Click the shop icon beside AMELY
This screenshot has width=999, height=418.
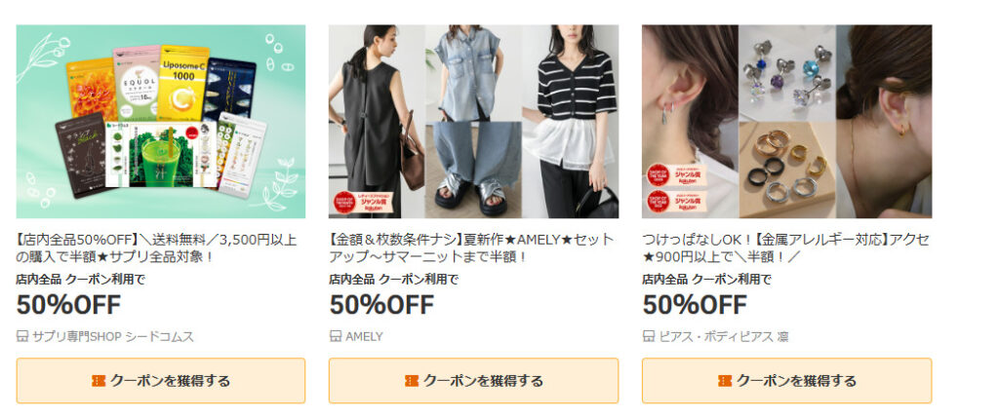336,336
